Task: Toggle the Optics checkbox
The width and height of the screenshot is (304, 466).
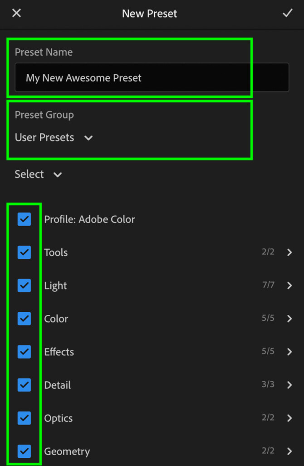Action: point(25,418)
